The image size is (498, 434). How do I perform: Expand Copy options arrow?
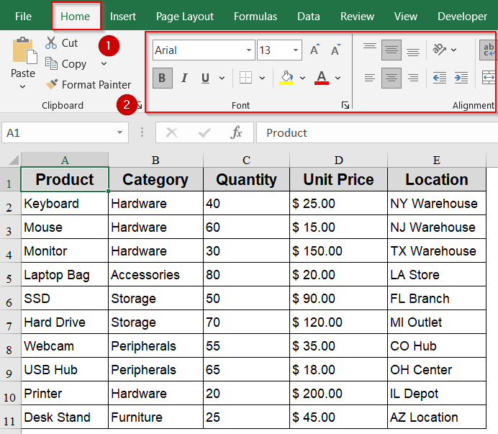coord(104,63)
